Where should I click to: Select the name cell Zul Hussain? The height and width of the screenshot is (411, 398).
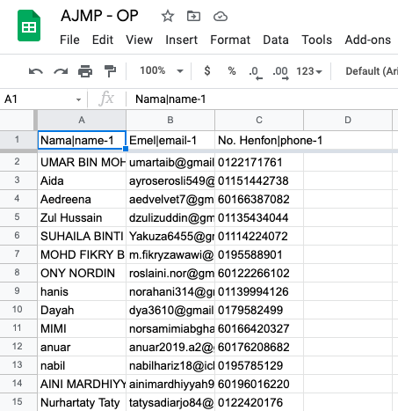(x=82, y=217)
